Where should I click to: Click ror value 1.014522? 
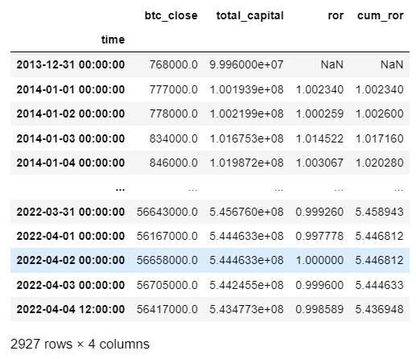pyautogui.click(x=319, y=138)
